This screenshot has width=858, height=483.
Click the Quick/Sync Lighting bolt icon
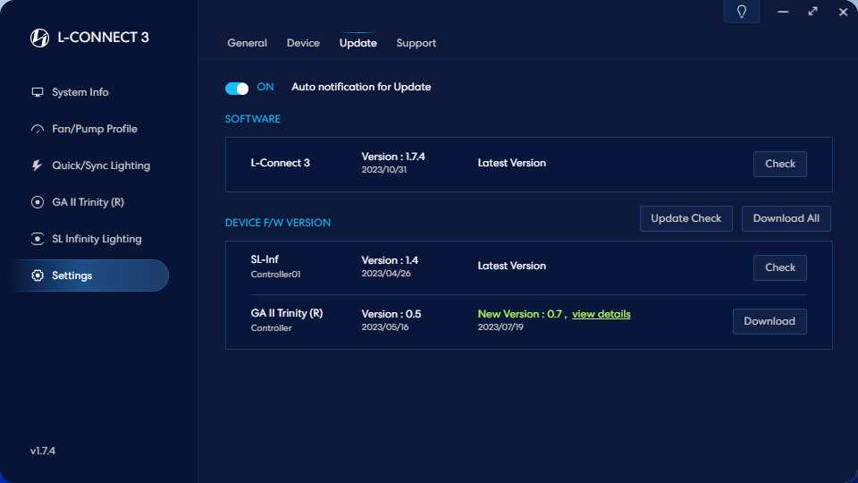click(38, 165)
